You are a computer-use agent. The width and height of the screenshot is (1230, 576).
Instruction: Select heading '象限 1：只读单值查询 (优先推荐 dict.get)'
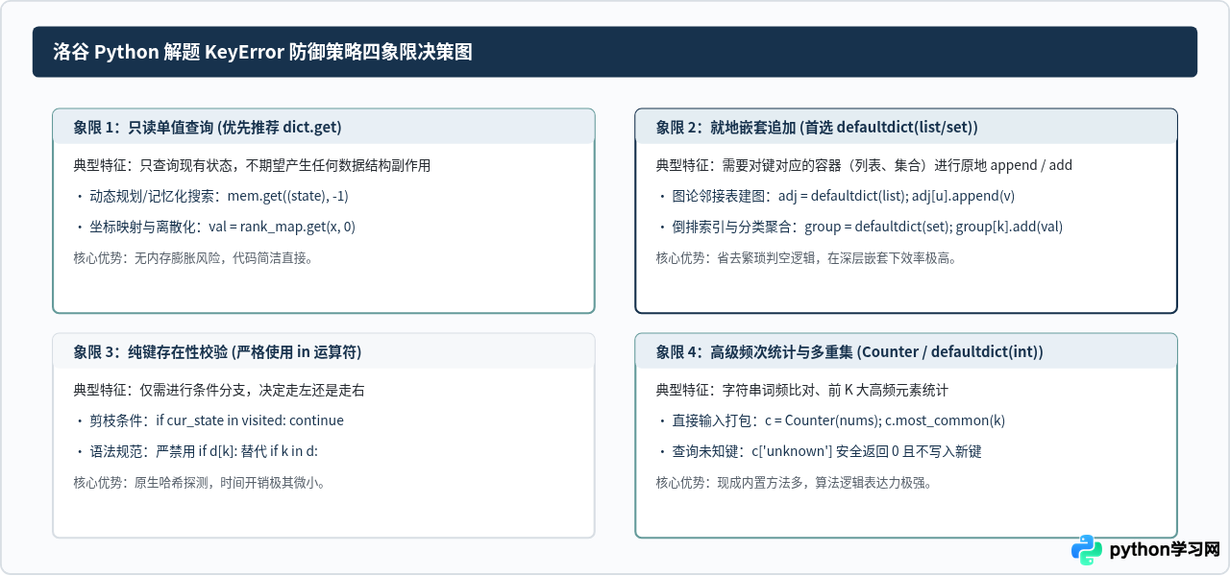tap(208, 127)
